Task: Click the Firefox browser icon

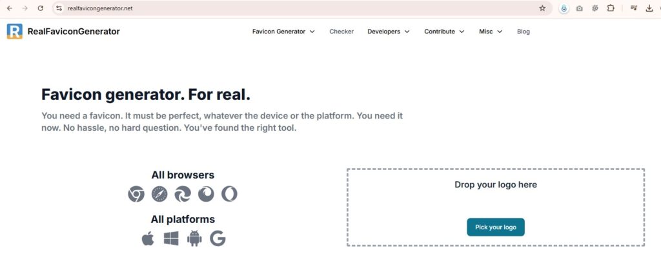Action: 206,194
